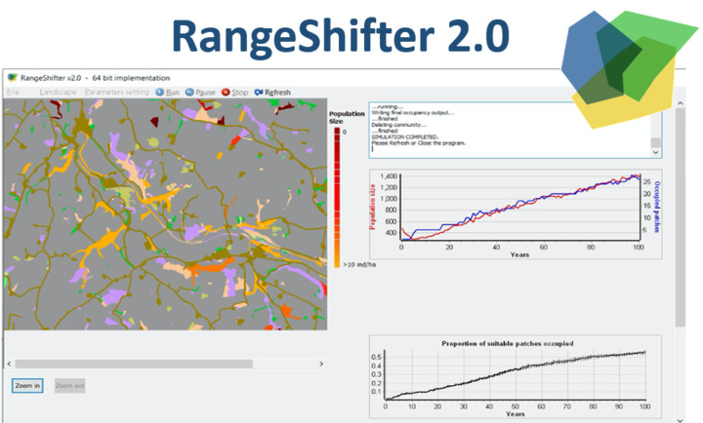Click the Run simulation icon
This screenshot has height=423, width=703.
point(159,93)
